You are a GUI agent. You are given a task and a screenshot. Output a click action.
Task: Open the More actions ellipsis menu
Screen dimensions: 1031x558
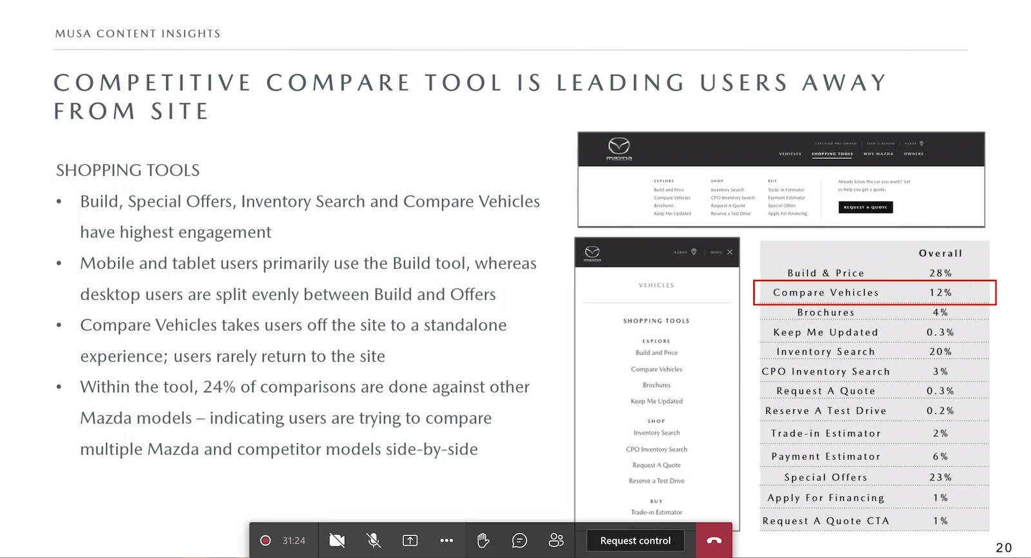(x=447, y=541)
